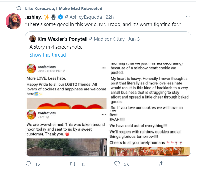199x169 pixels.
Task: Click the 22h timestamp of the tweet
Action: pyautogui.click(x=110, y=17)
